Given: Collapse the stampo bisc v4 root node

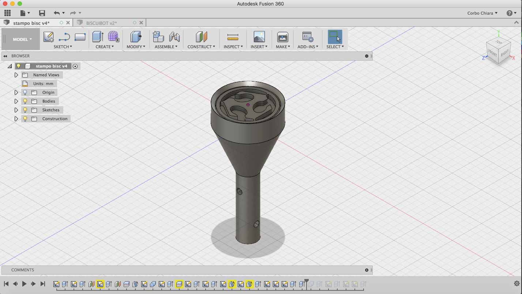Looking at the screenshot, I should click(x=10, y=66).
